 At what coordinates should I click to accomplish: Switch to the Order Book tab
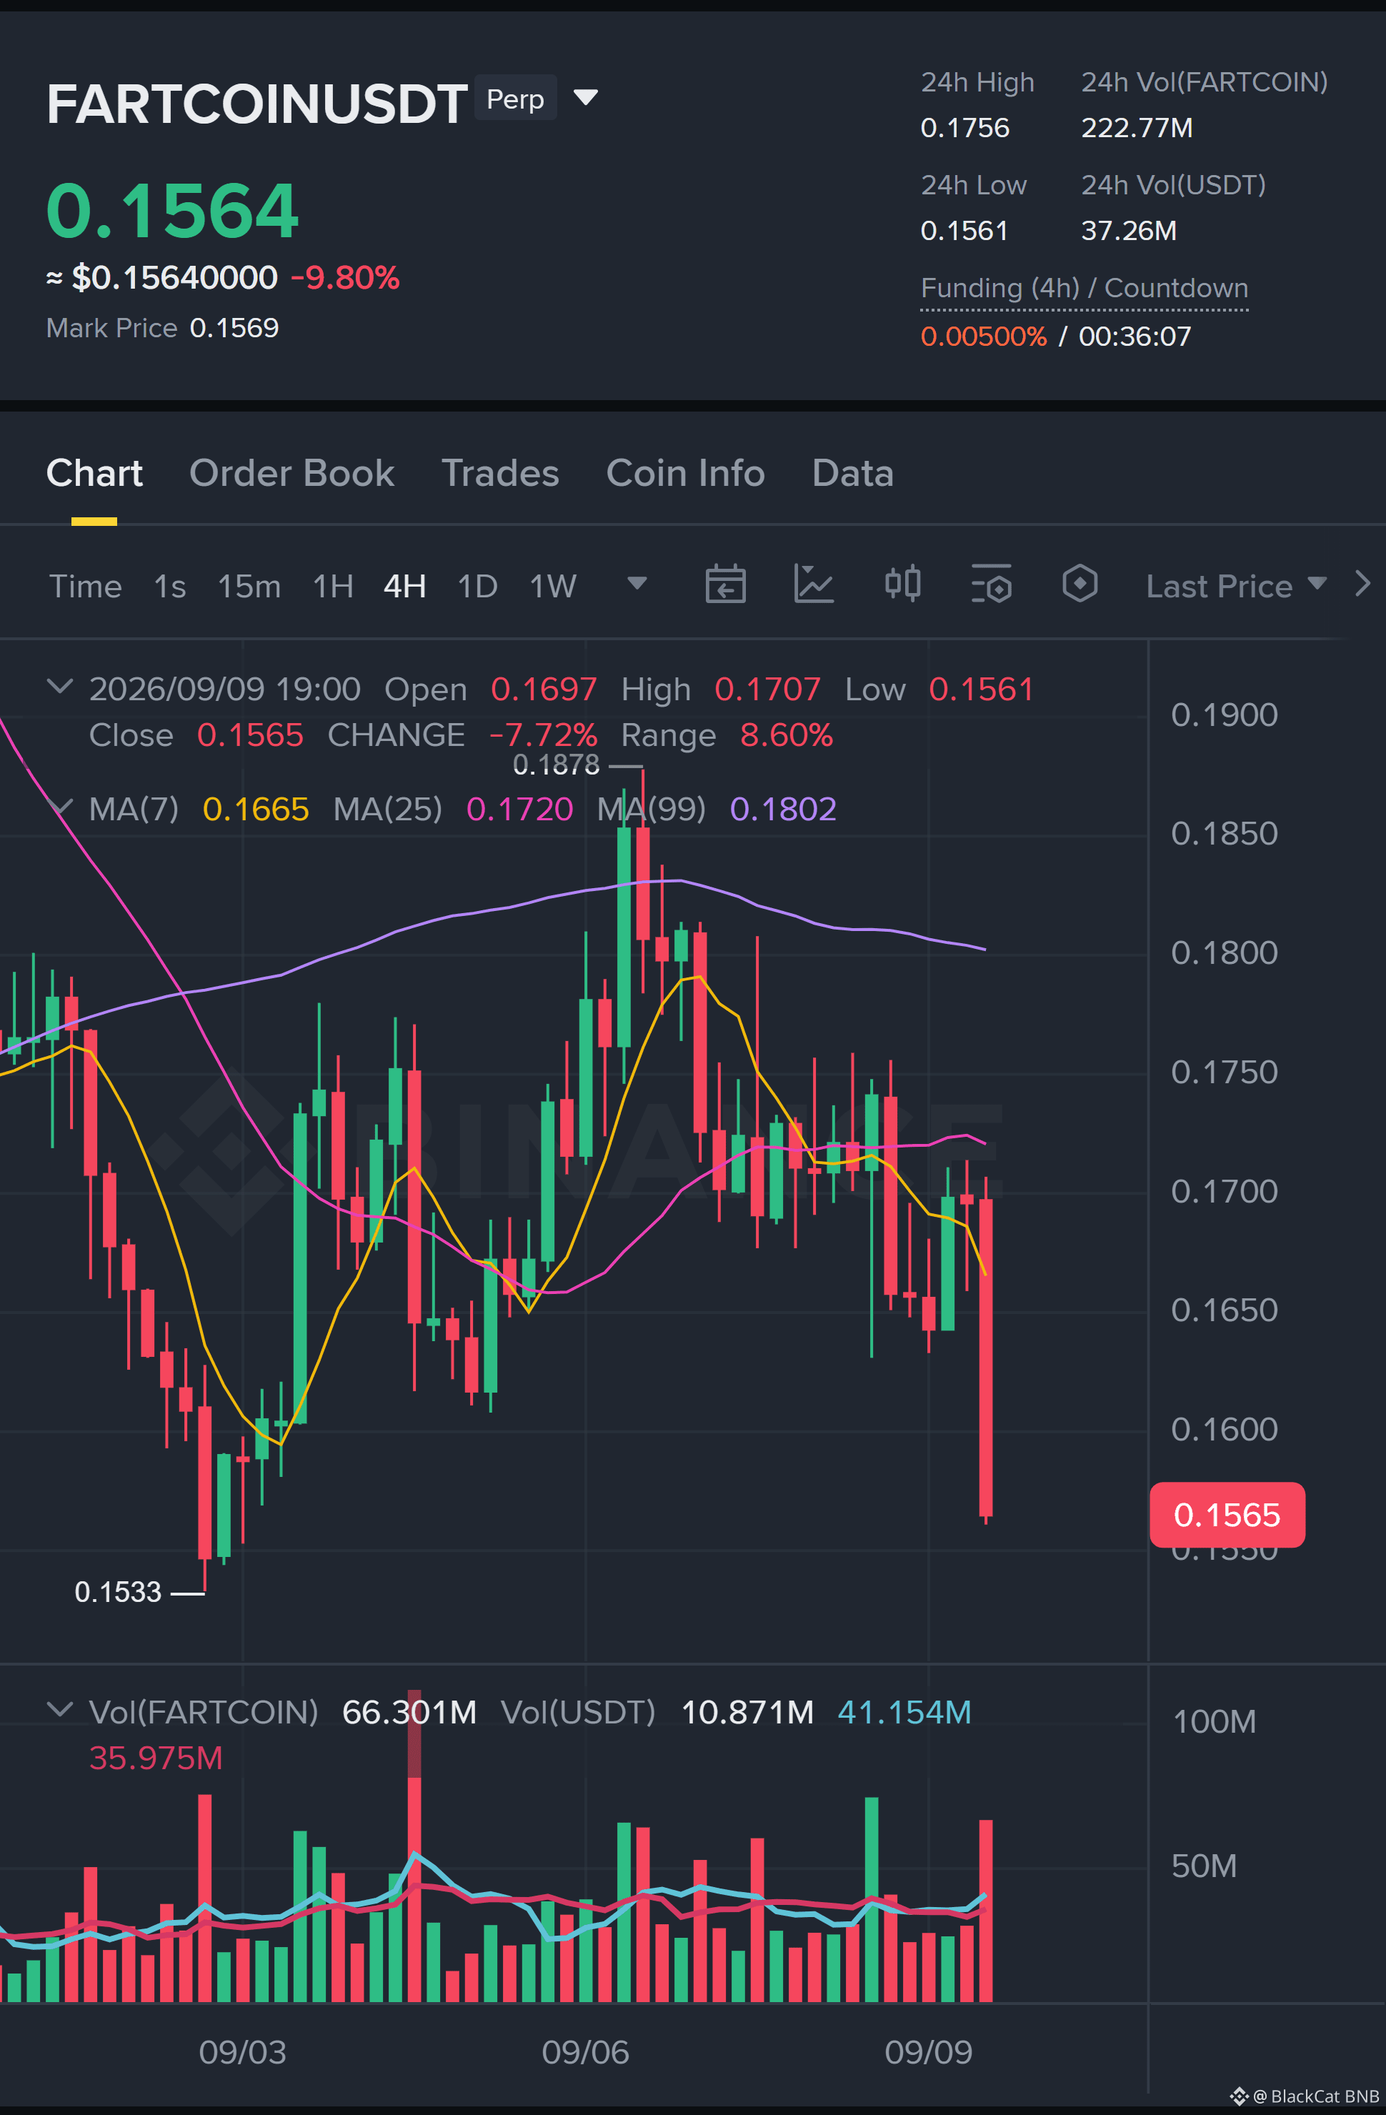click(291, 474)
